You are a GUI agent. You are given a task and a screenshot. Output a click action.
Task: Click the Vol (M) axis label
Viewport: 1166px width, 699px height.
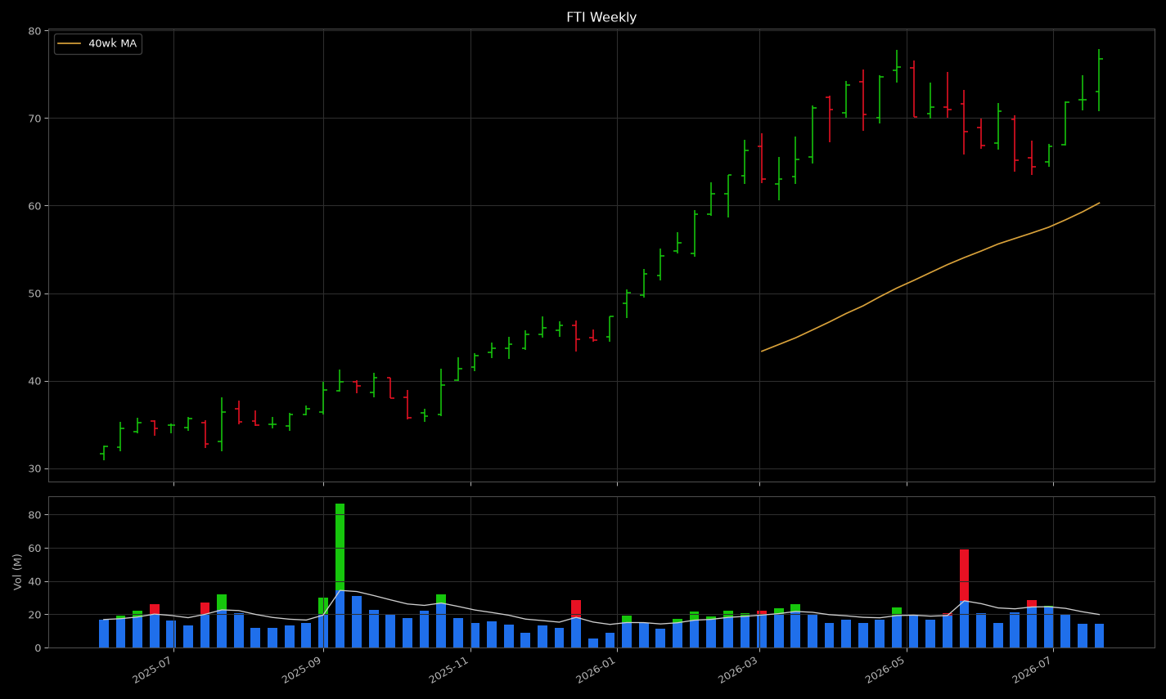coord(17,571)
